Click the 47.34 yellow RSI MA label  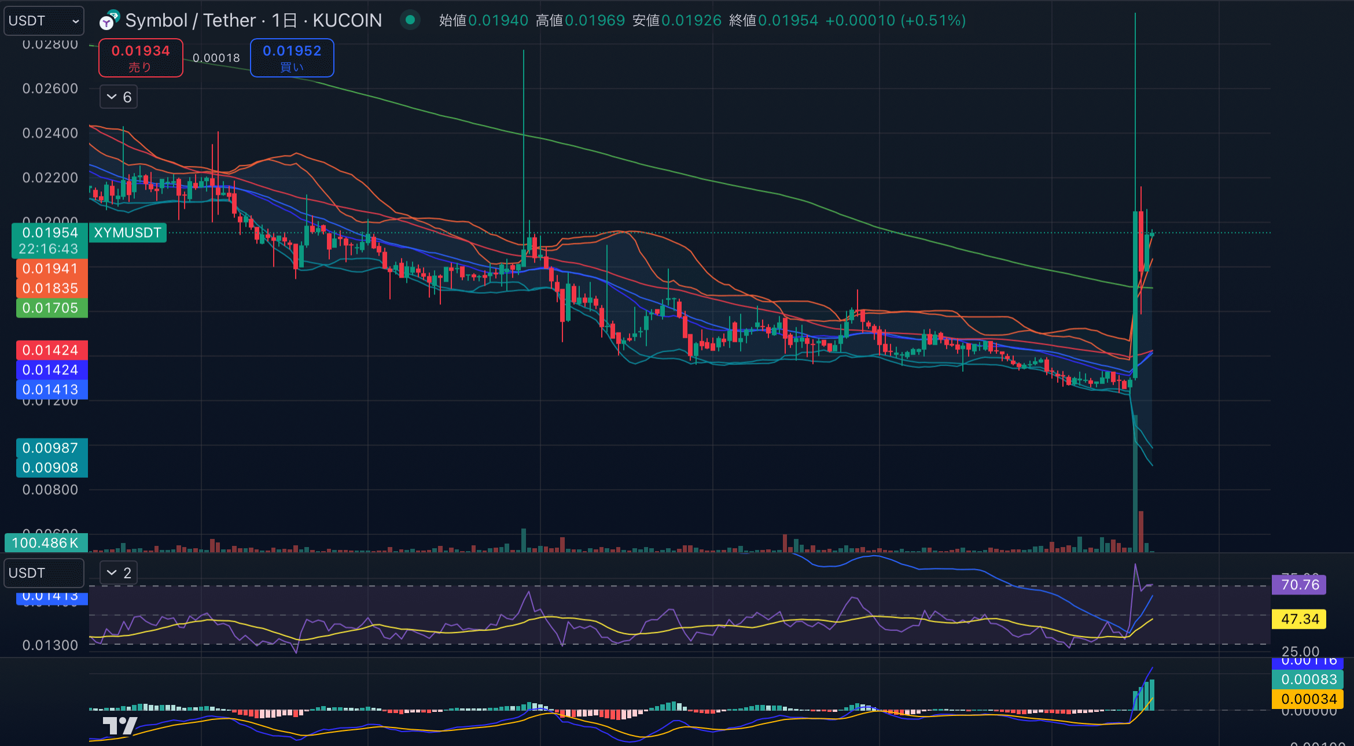click(x=1300, y=619)
